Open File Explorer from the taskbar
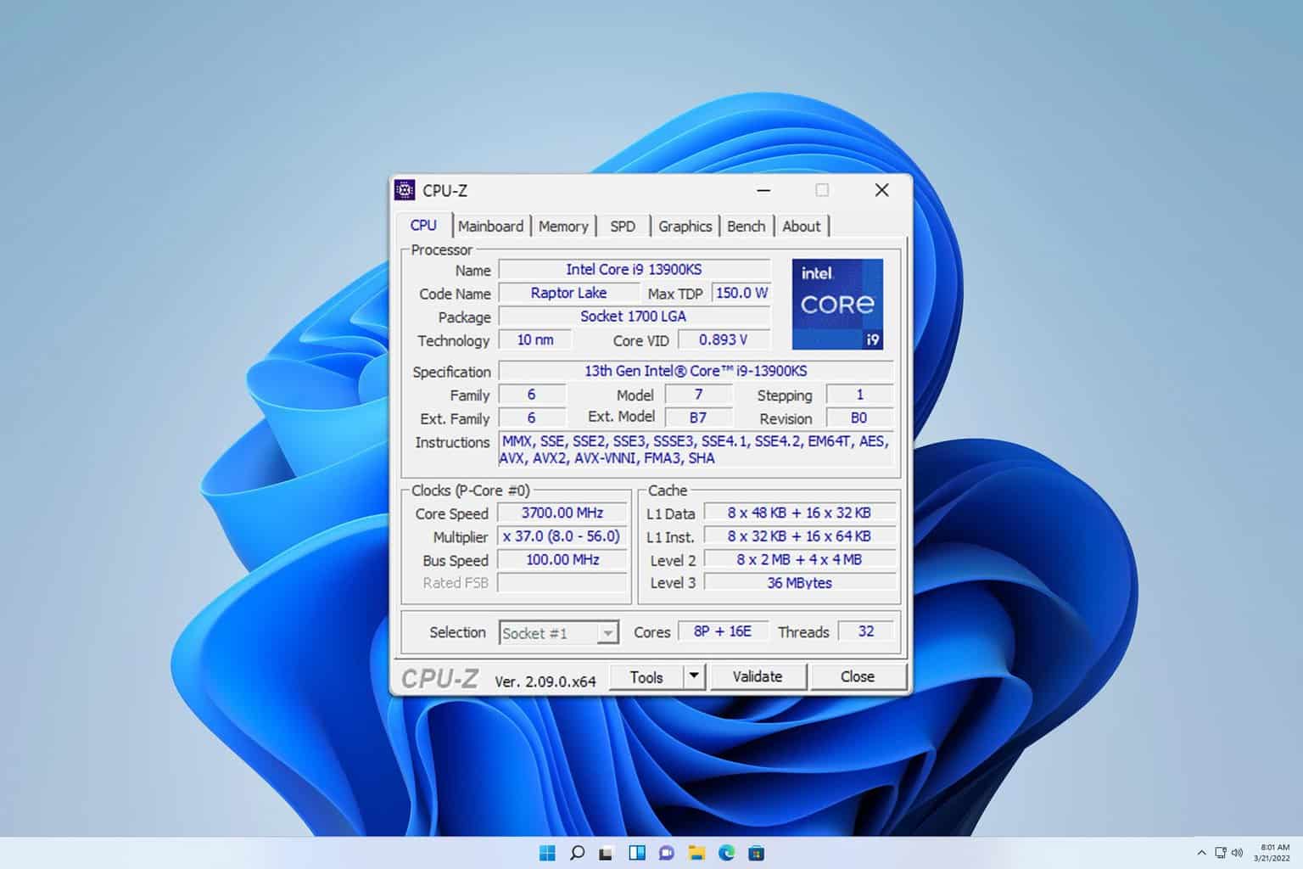 coord(696,853)
